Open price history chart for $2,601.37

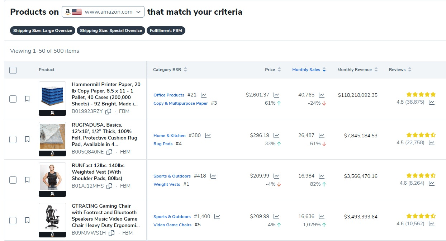pyautogui.click(x=276, y=95)
